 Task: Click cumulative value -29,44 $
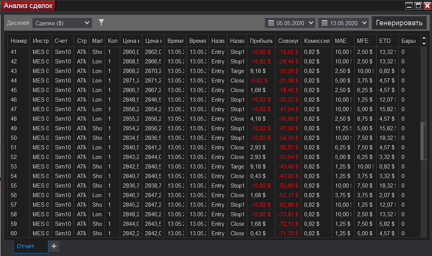(288, 62)
